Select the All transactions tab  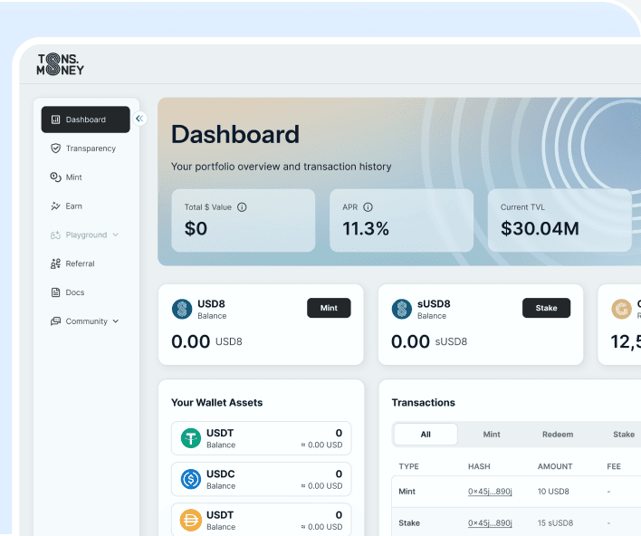426,435
